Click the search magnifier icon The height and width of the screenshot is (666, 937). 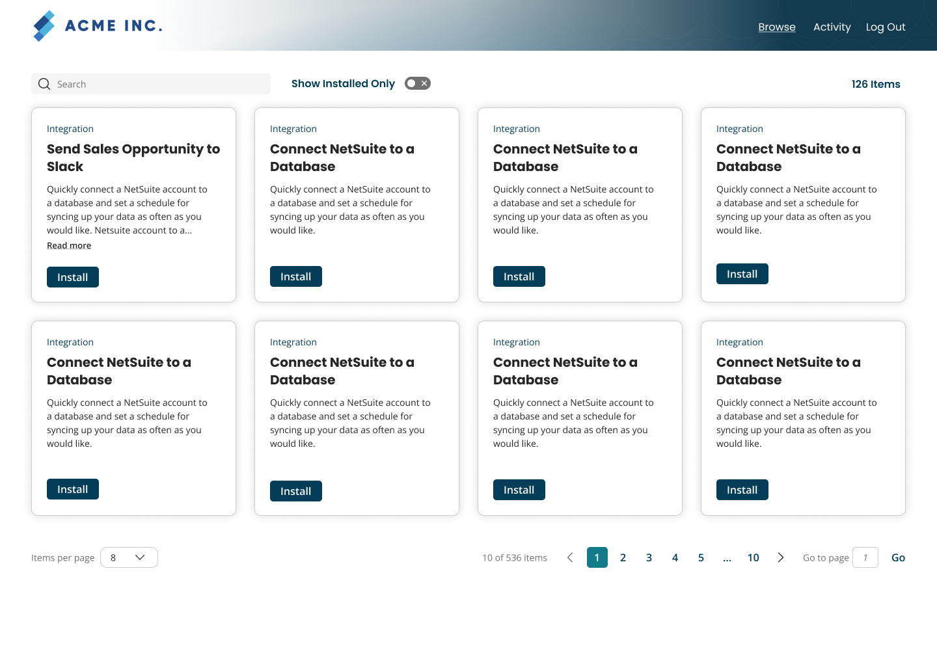coord(44,84)
